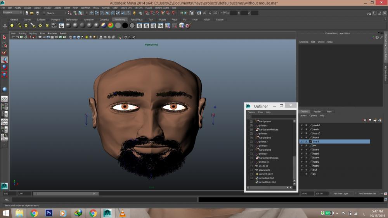Select the Move tool in the toolbox
Screen dimensions: 388x218
point(4,60)
